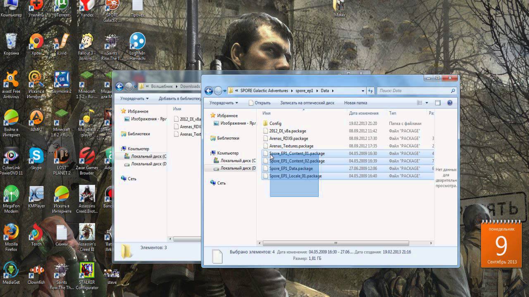Expand the arrow after Data in the address bar
The height and width of the screenshot is (297, 529).
pyautogui.click(x=333, y=91)
